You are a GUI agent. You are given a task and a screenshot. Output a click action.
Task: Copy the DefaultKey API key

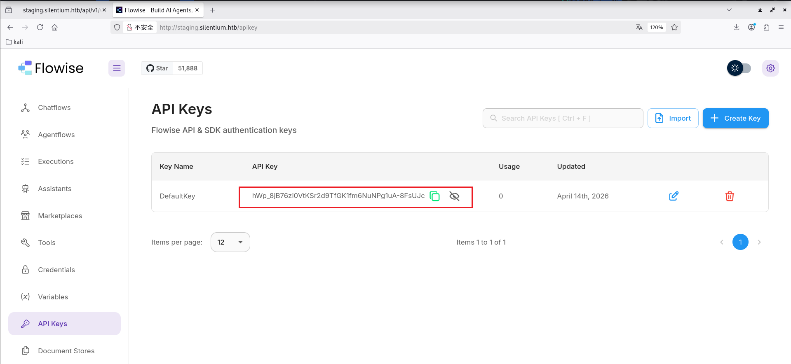(x=434, y=196)
